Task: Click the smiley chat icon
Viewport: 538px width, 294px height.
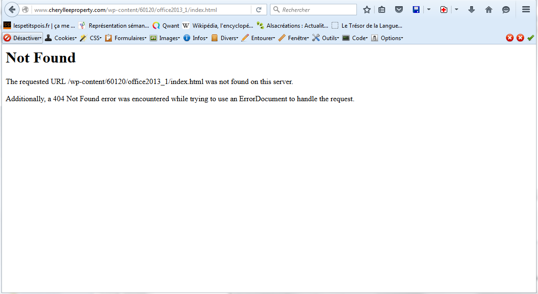Action: (506, 10)
